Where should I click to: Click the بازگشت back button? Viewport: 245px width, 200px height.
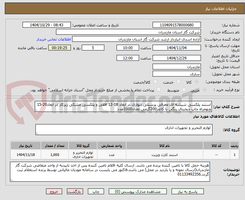coord(75,191)
